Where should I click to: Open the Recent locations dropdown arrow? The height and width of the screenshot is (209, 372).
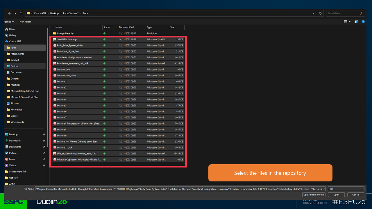click(x=15, y=13)
